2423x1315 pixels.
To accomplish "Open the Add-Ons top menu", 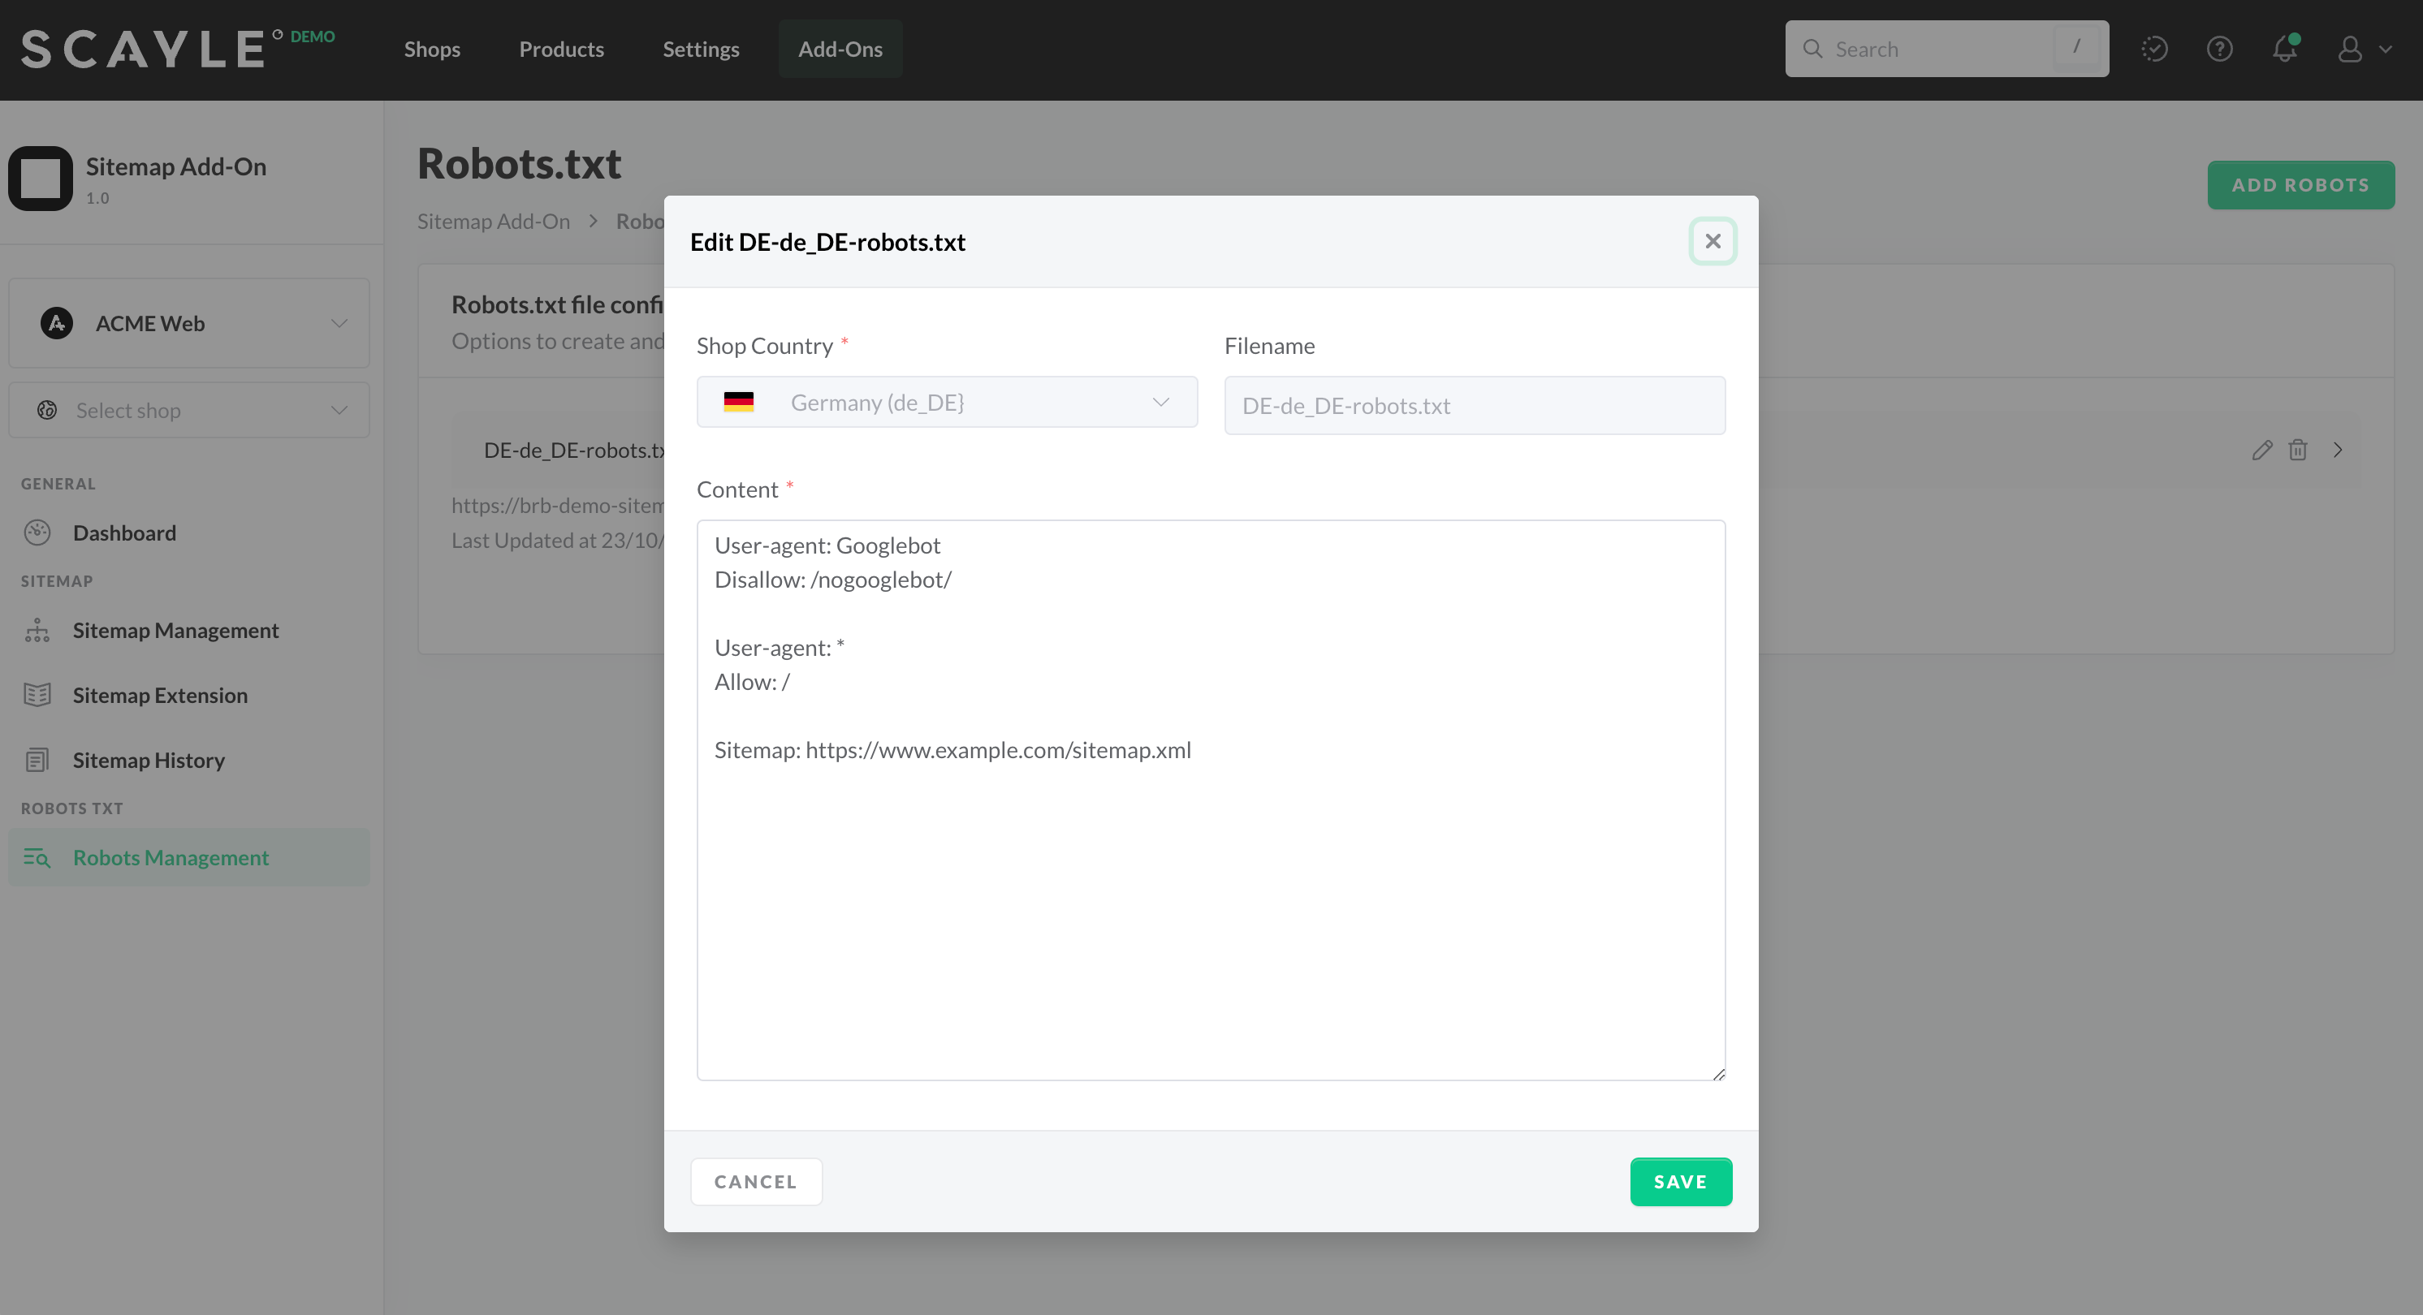I will (840, 49).
